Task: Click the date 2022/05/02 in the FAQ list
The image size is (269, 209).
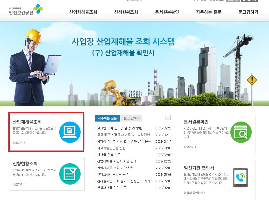Action: coord(163,188)
